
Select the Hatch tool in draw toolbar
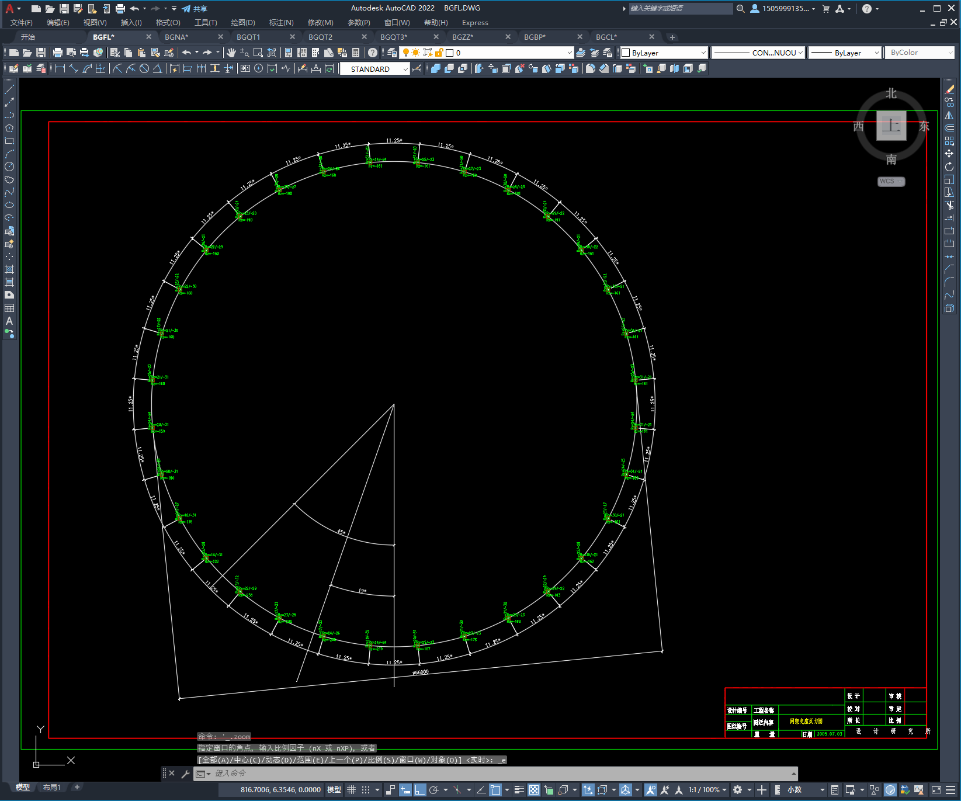9,269
